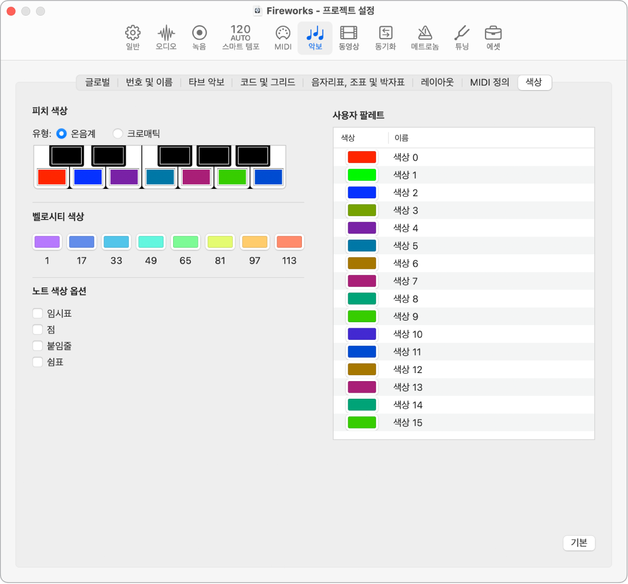Click the purple swatch for 색상 4
The image size is (628, 584).
pyautogui.click(x=362, y=228)
